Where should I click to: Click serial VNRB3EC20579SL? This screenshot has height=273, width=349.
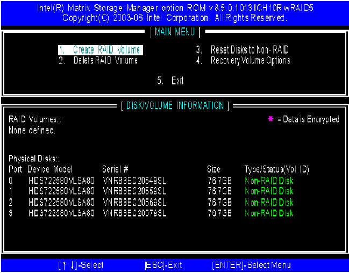click(134, 213)
